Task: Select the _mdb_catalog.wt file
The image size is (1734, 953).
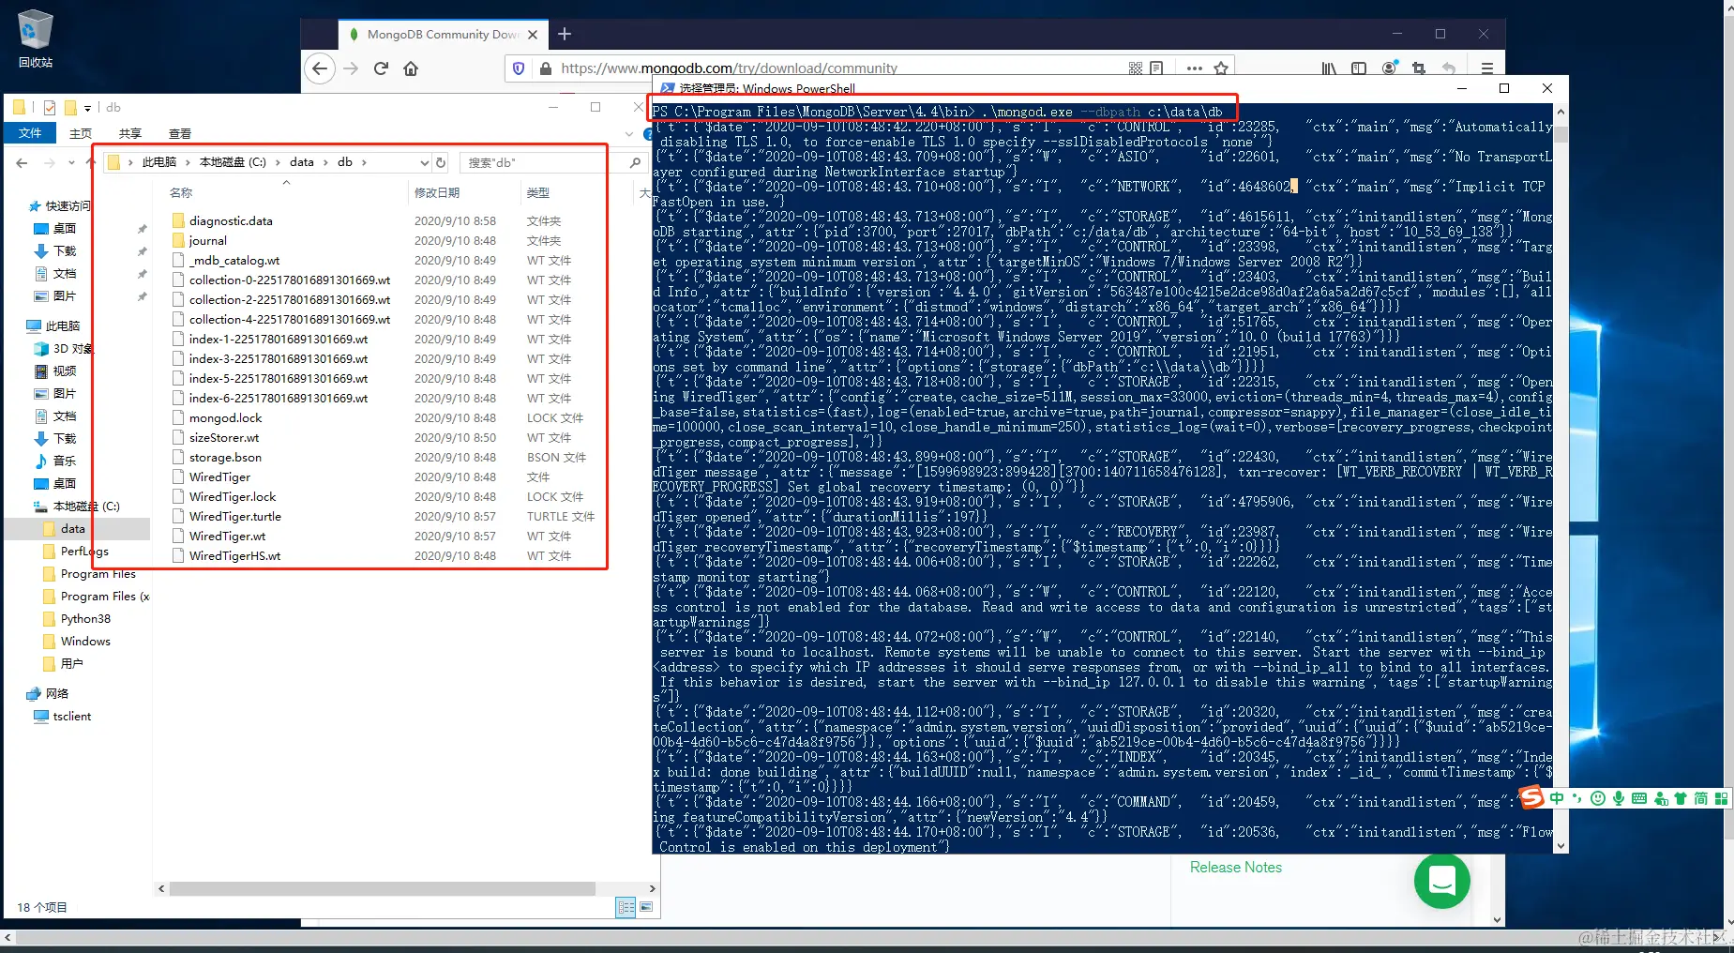Action: click(x=234, y=261)
